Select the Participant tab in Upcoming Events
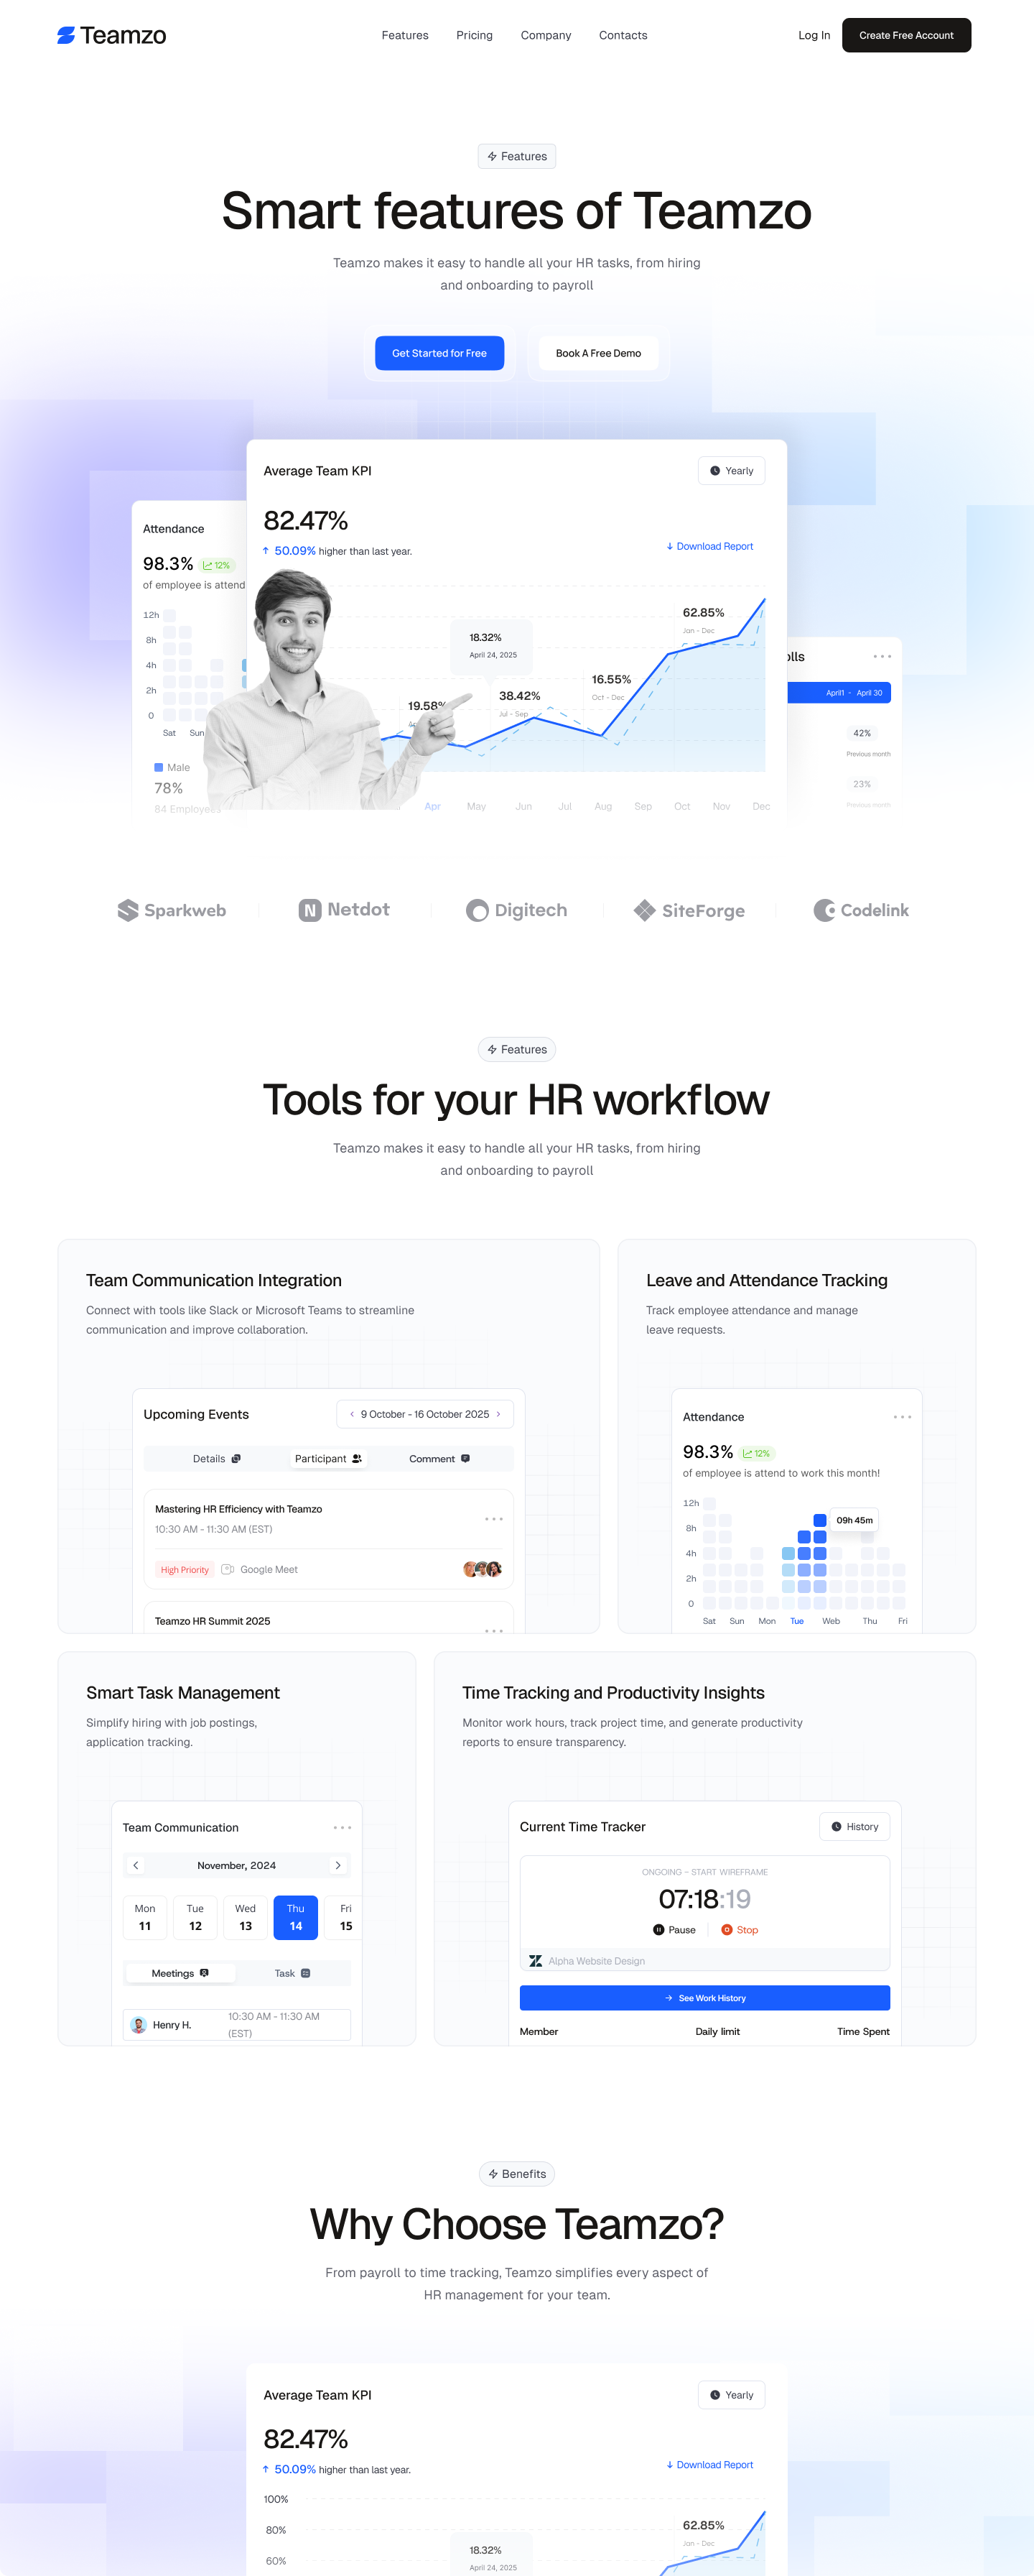 [x=327, y=1459]
